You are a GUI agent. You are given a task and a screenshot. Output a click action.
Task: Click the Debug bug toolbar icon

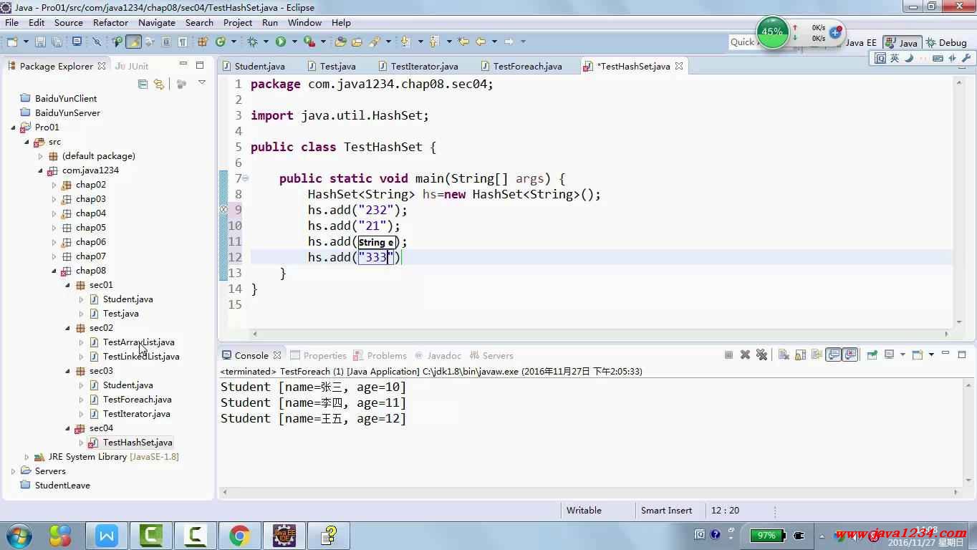click(x=252, y=42)
